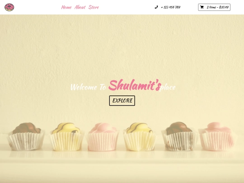Viewport: 244px width, 183px height.
Task: Click the $10.49 cart total
Action: 224,7
